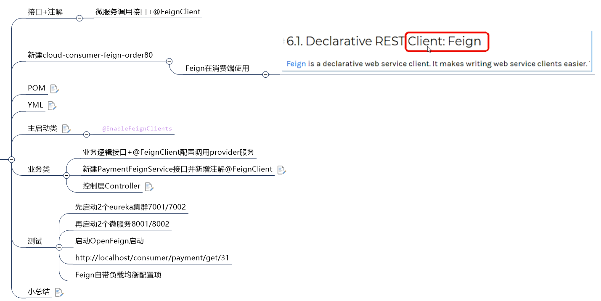601x301 pixels.
Task: Select the 启动OpenFeign启动 node
Action: [x=109, y=241]
